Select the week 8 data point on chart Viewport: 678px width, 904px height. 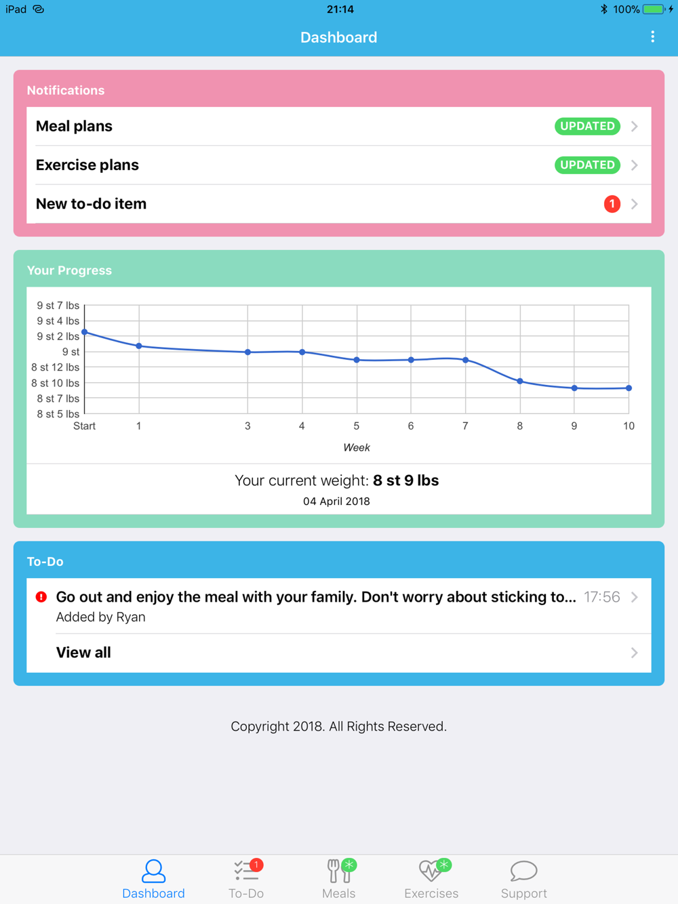click(520, 382)
